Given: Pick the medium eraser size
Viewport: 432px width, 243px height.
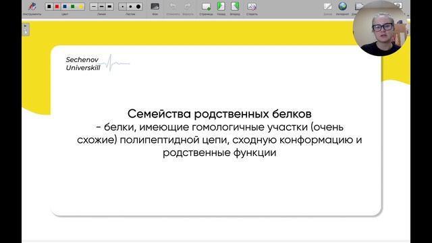Looking at the screenshot, I should [130, 6].
